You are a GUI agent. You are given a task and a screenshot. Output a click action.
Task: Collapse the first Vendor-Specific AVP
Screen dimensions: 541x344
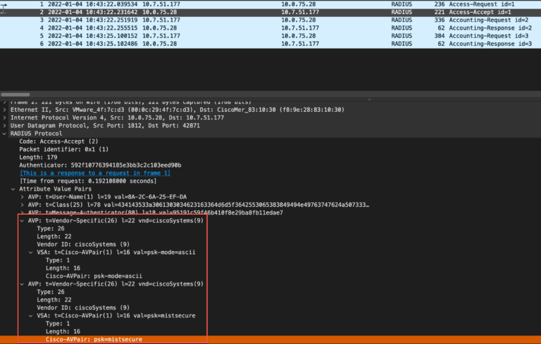point(22,221)
